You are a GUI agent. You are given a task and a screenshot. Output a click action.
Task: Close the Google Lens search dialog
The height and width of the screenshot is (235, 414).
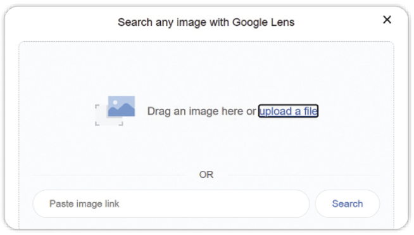pos(387,20)
